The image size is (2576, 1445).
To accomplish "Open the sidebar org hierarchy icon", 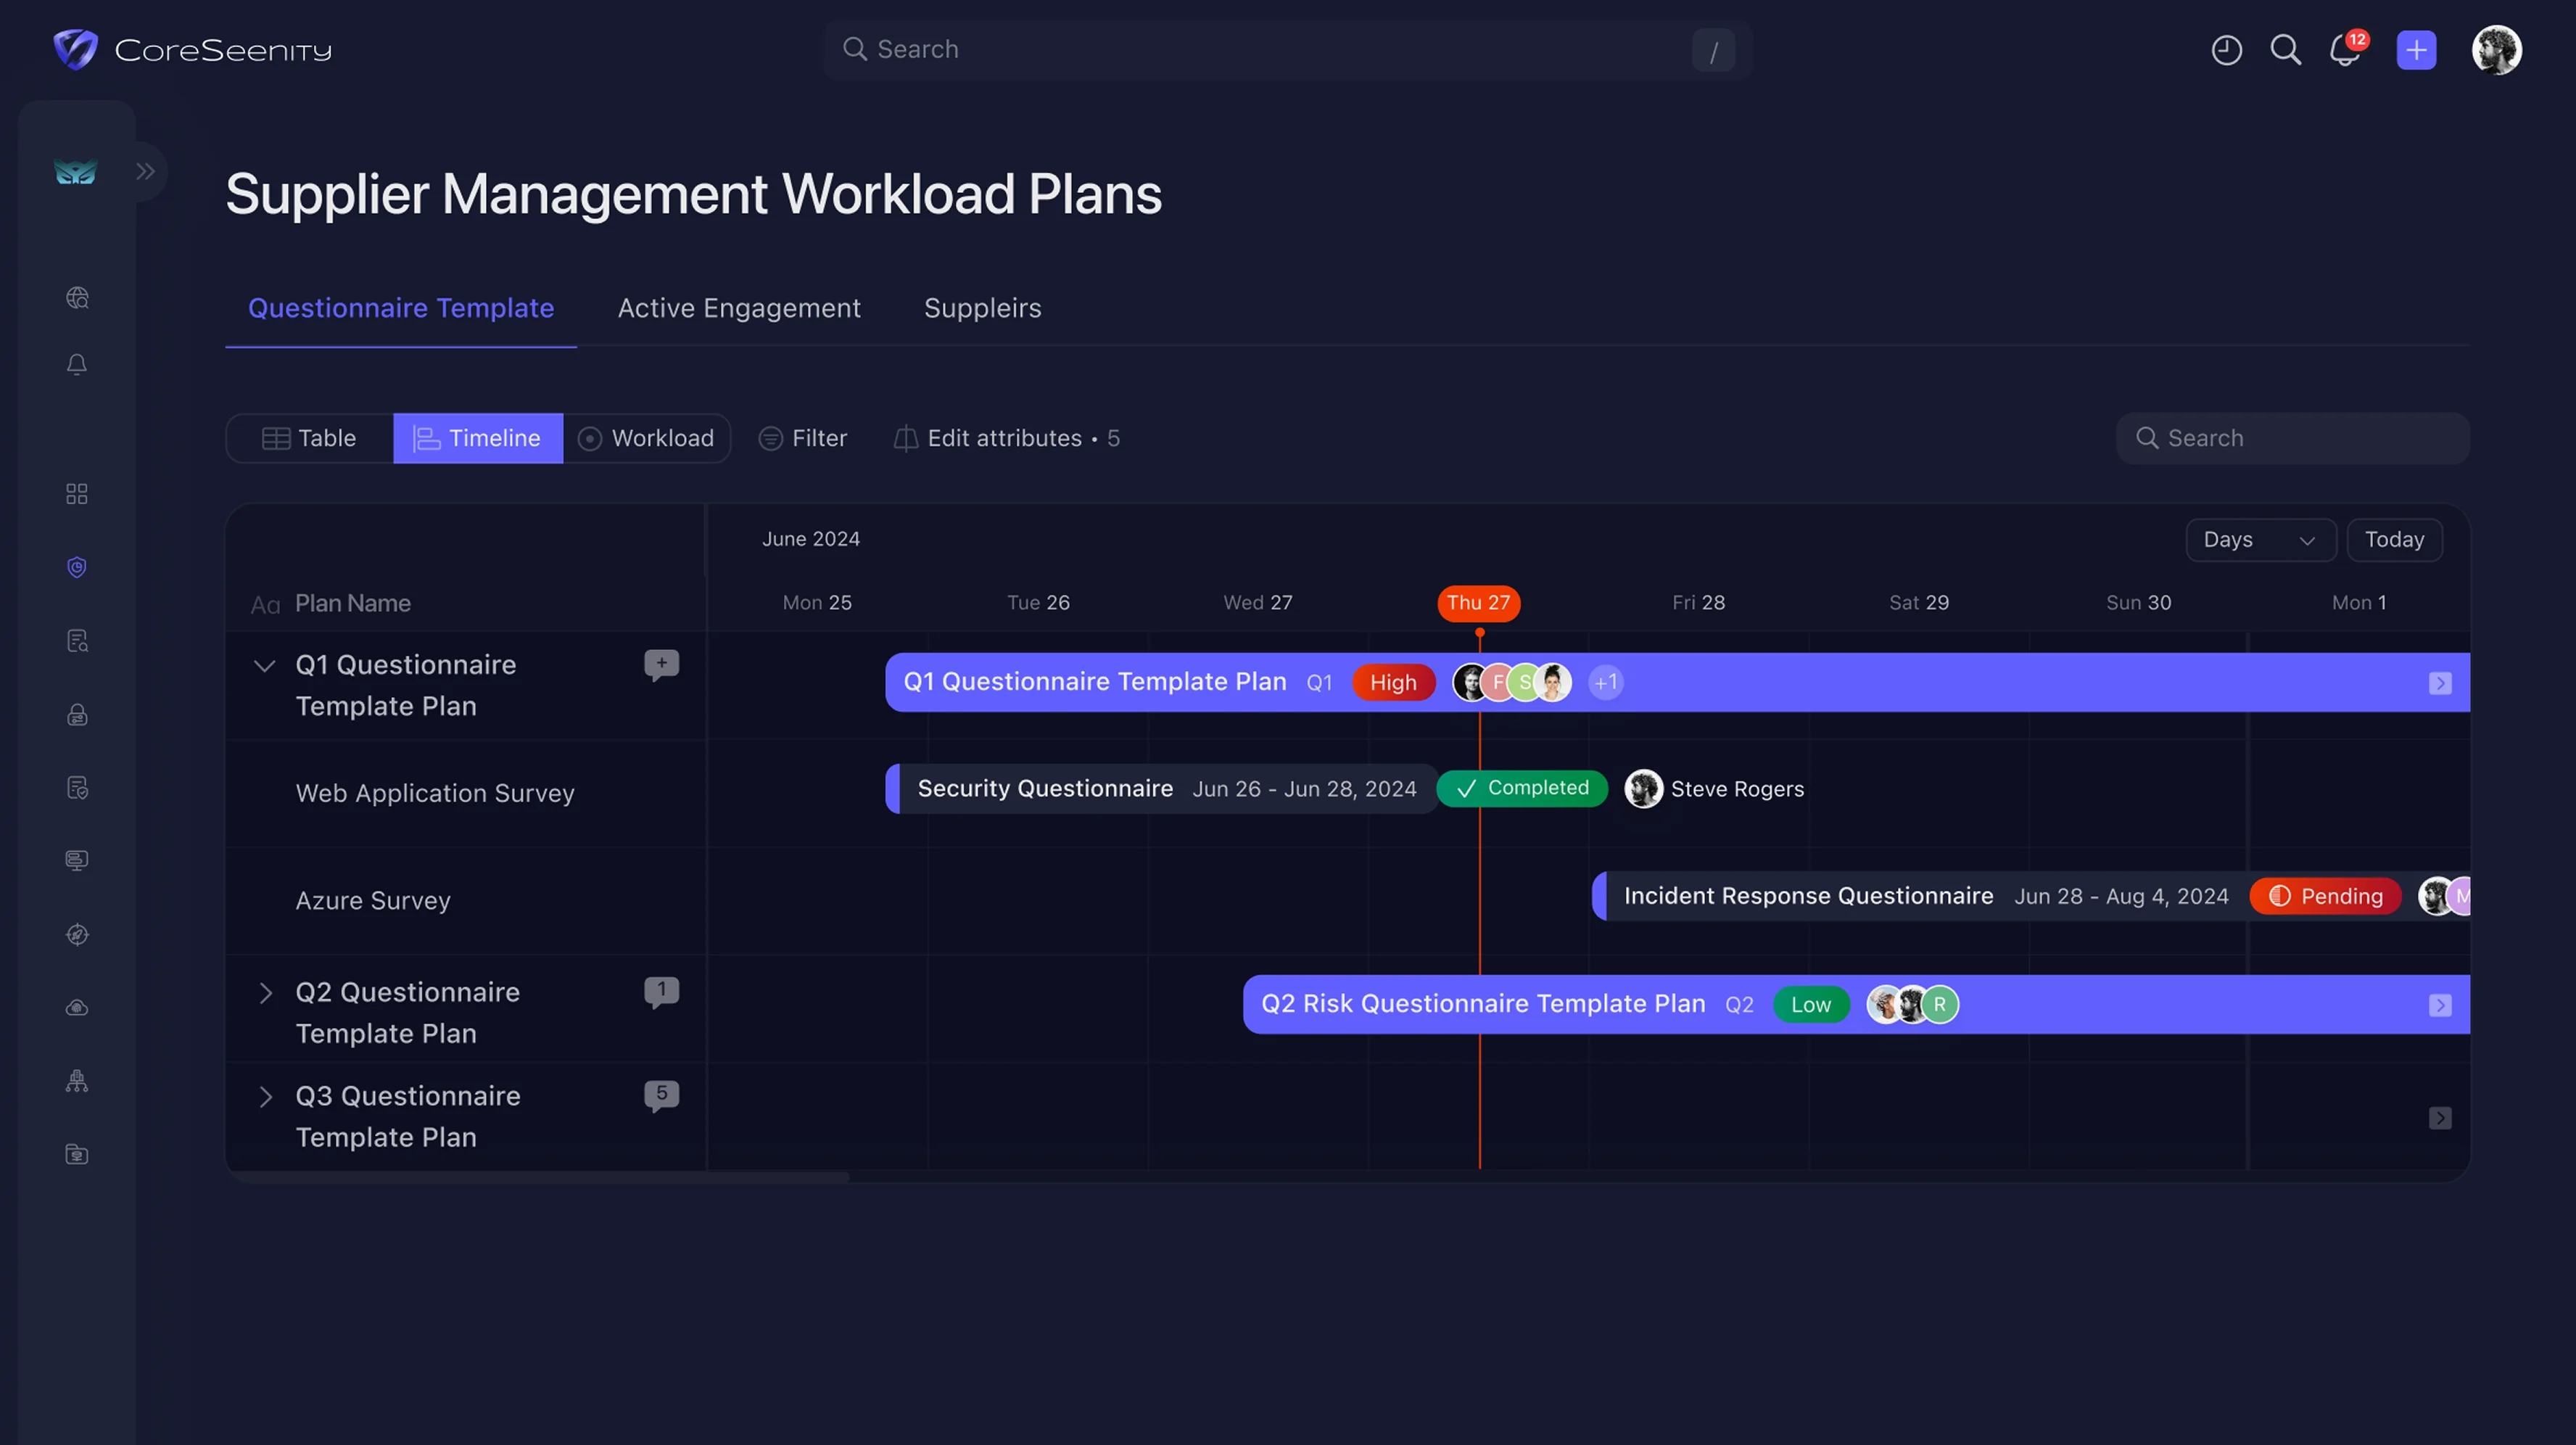I will point(77,1081).
